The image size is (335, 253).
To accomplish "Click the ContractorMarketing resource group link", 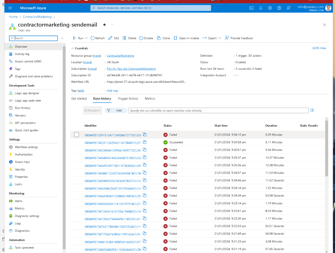I will pyautogui.click(x=121, y=56).
